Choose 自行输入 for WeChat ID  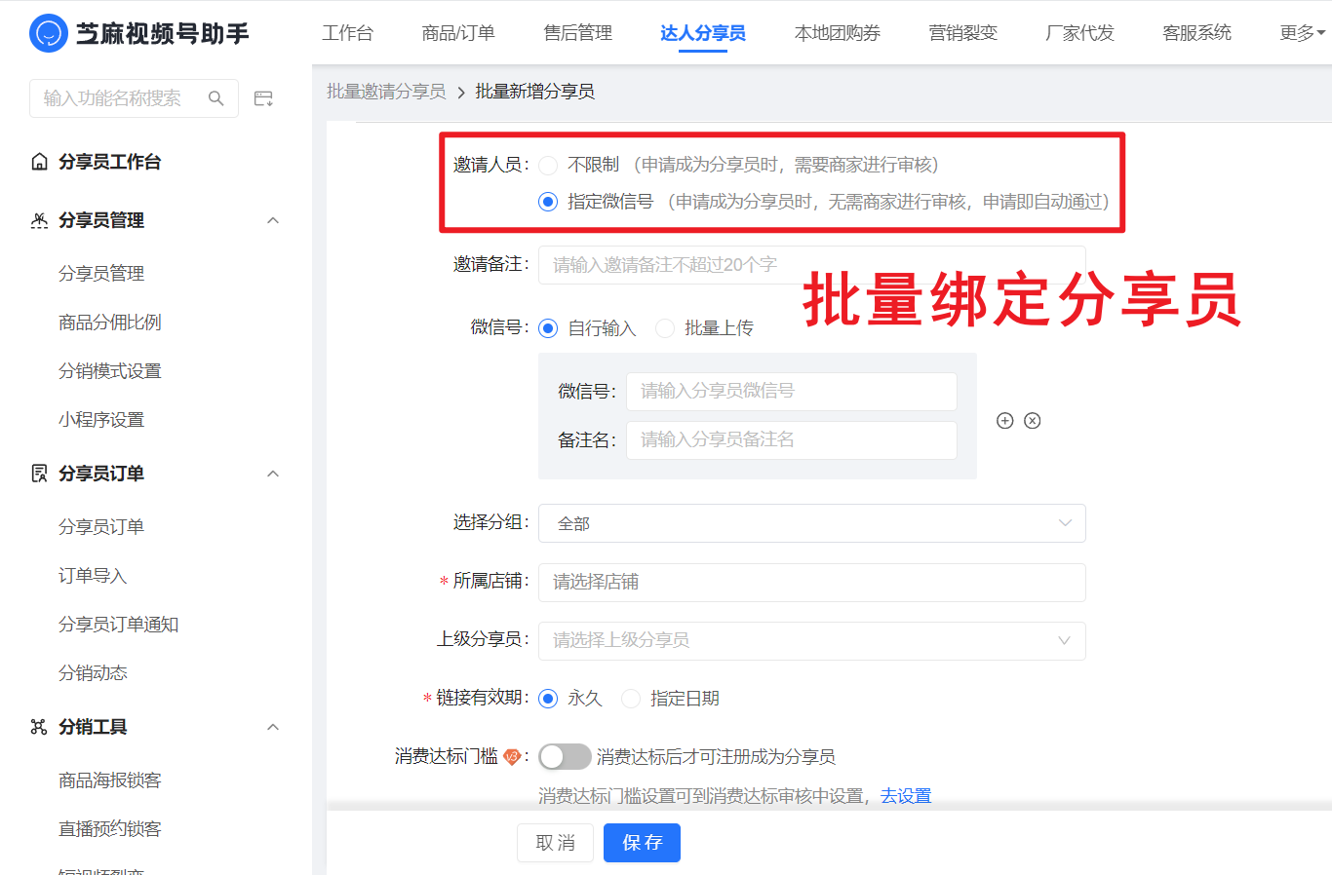point(548,328)
